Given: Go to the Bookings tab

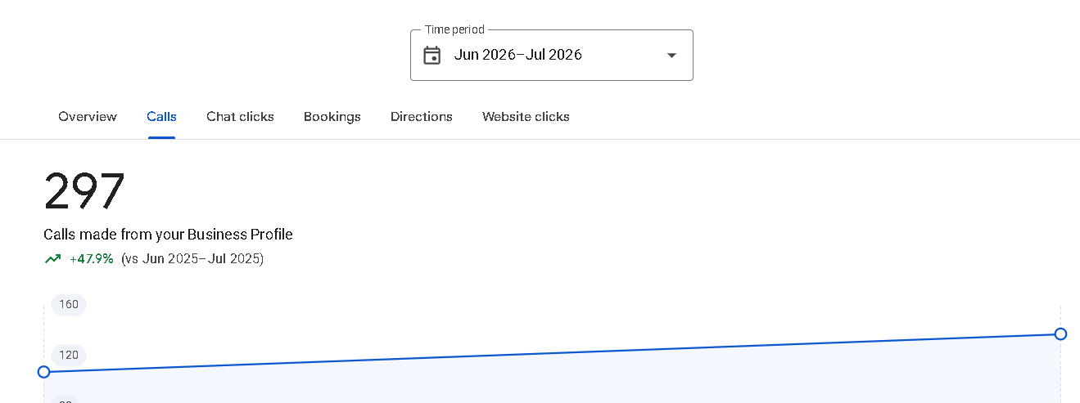Looking at the screenshot, I should [332, 117].
